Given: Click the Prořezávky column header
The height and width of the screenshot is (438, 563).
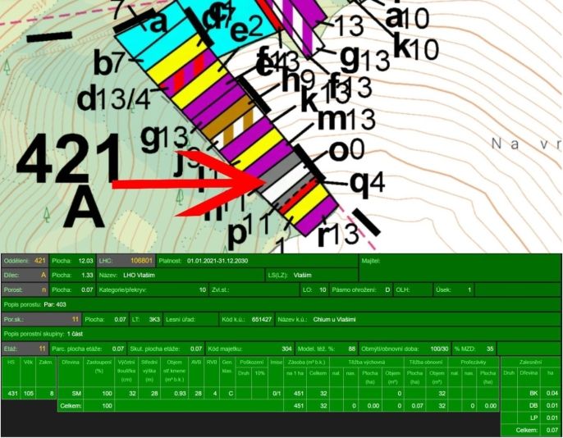Looking at the screenshot, I should tap(474, 363).
